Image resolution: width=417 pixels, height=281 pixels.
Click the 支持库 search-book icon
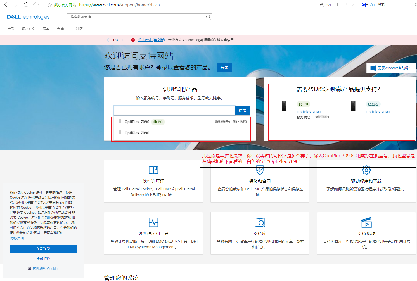(x=260, y=222)
